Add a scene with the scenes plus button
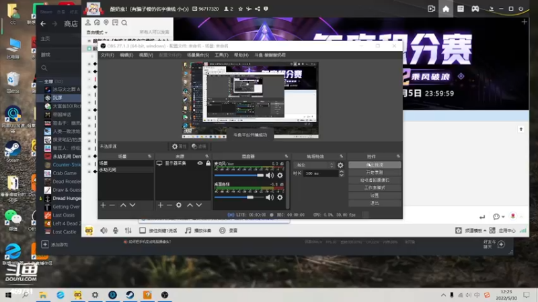Viewport: 538px width, 302px height. pyautogui.click(x=103, y=205)
